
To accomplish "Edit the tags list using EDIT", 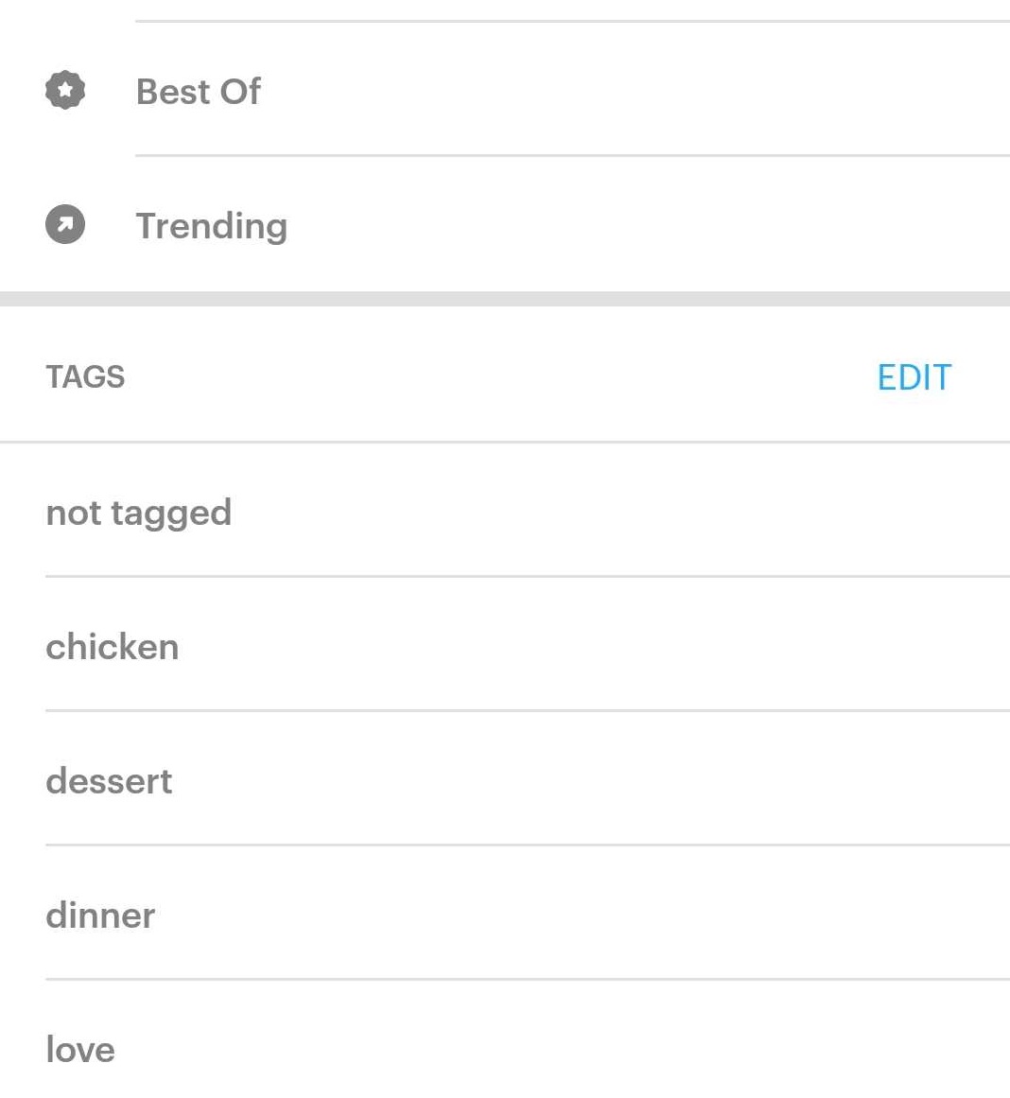I will click(x=914, y=377).
